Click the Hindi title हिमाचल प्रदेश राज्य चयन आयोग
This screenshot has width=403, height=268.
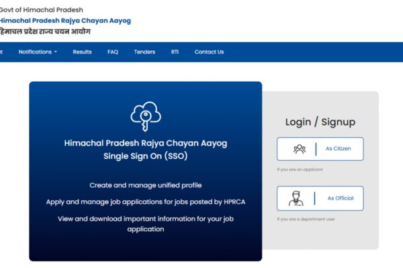[45, 31]
